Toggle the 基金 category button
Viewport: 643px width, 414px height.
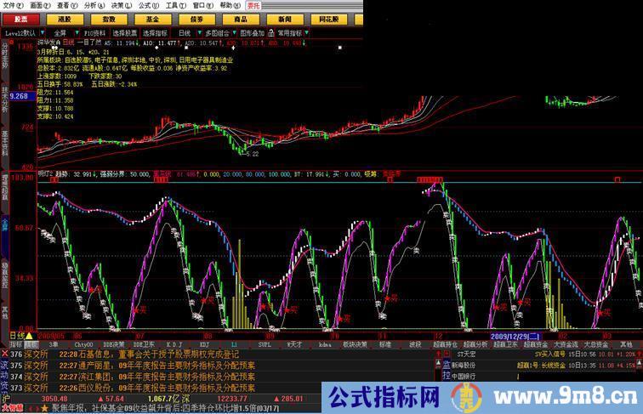[153, 18]
